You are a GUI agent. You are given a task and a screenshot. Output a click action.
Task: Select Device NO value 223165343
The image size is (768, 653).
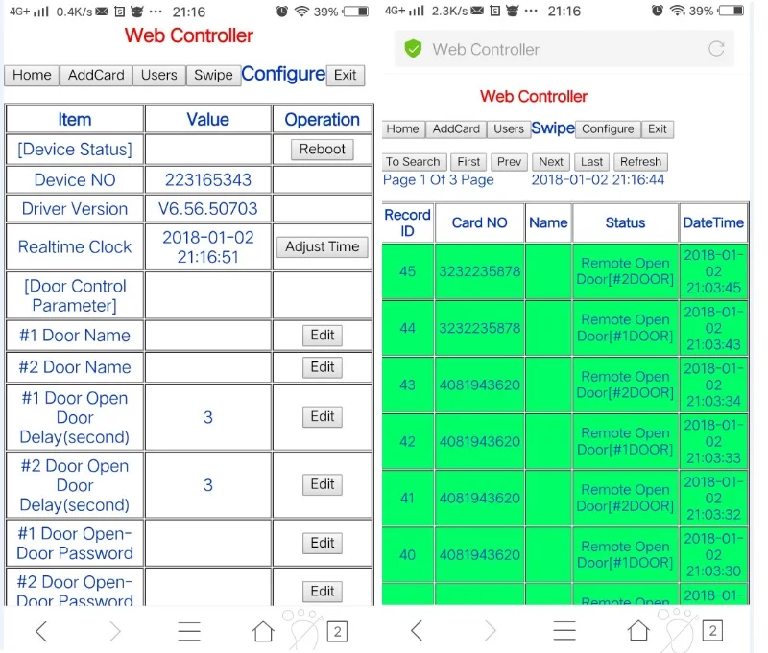click(208, 180)
